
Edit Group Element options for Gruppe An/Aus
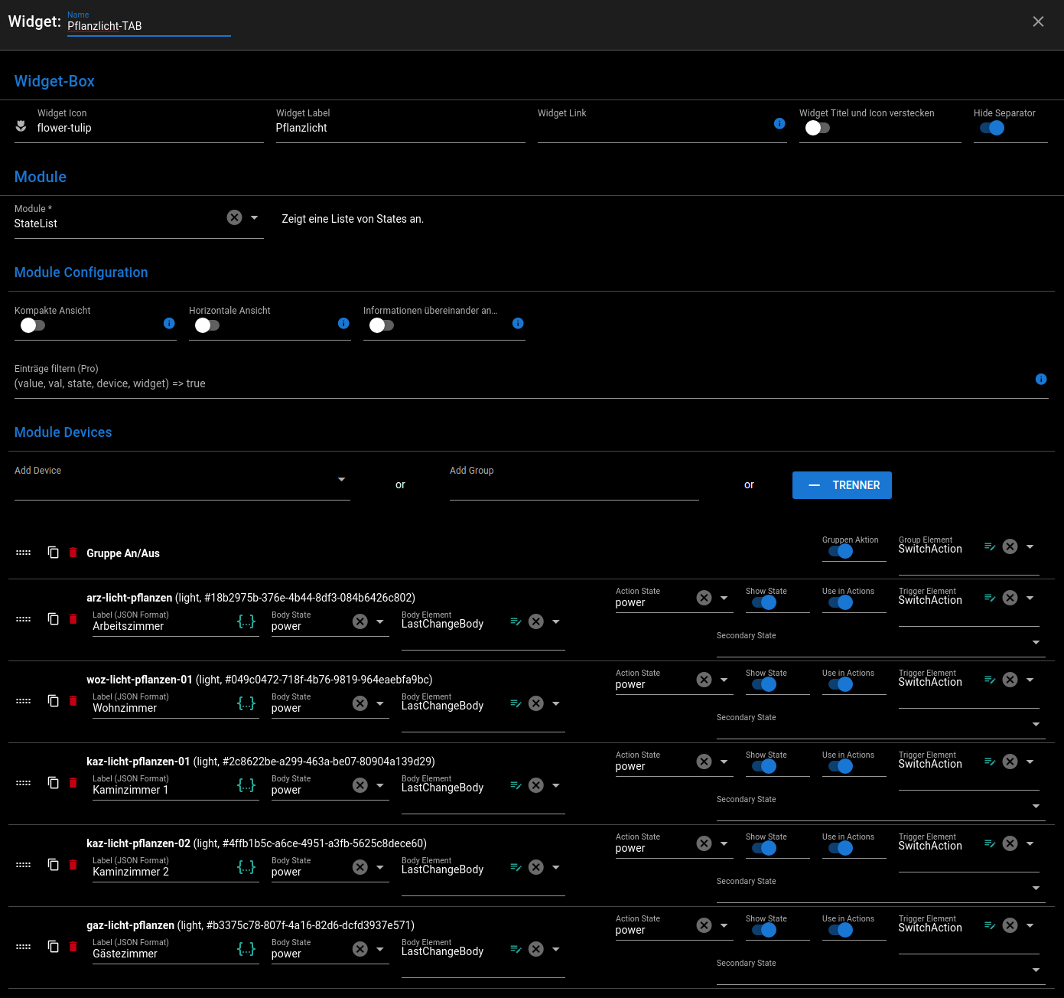coord(990,546)
